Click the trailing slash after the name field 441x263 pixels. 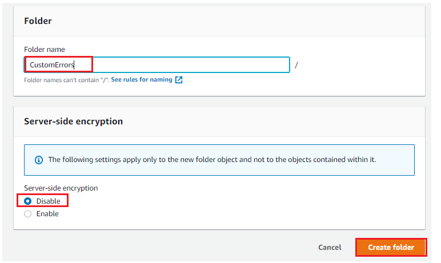click(296, 65)
